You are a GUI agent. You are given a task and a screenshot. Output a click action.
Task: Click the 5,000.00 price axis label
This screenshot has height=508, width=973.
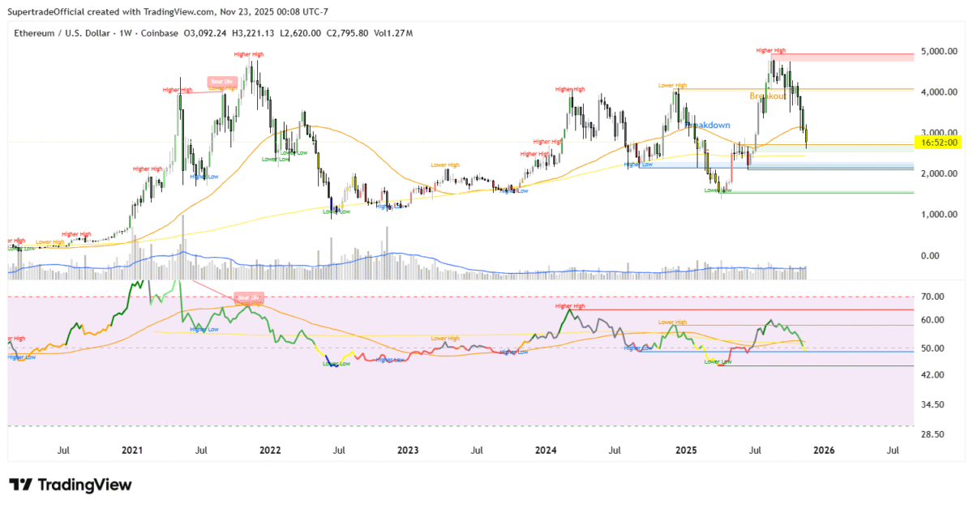(x=940, y=51)
